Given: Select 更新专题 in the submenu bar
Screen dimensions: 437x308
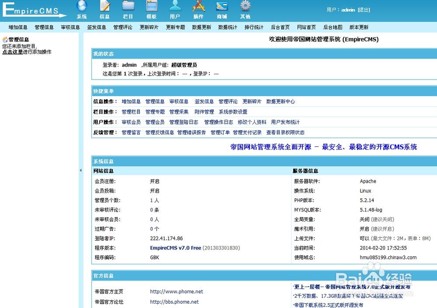Looking at the screenshot, I should tap(175, 28).
